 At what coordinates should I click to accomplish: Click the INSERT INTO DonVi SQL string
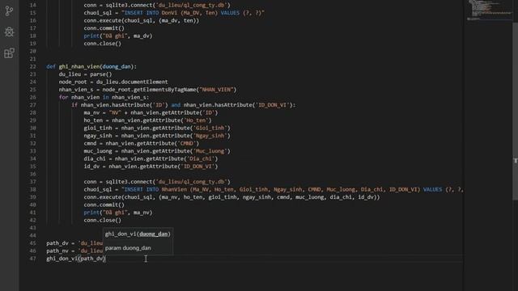(x=193, y=13)
